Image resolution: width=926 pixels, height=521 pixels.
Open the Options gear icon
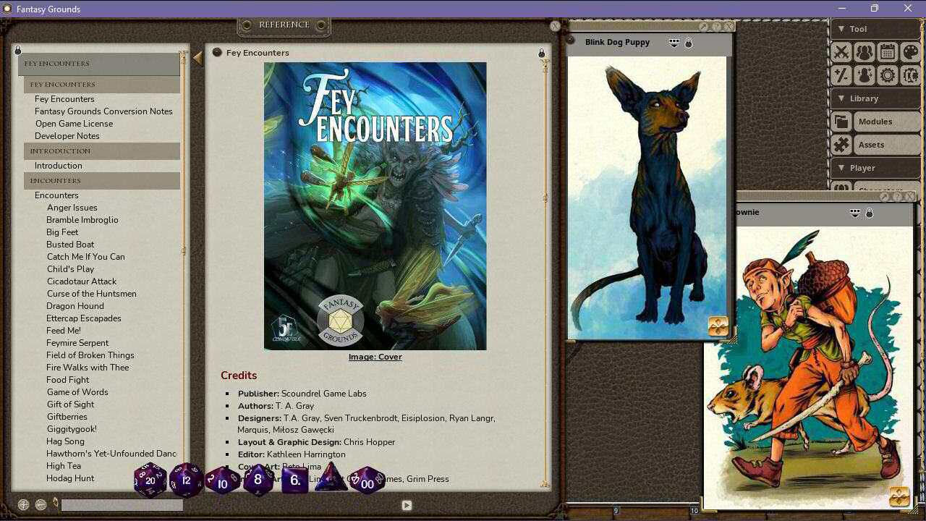coord(888,75)
